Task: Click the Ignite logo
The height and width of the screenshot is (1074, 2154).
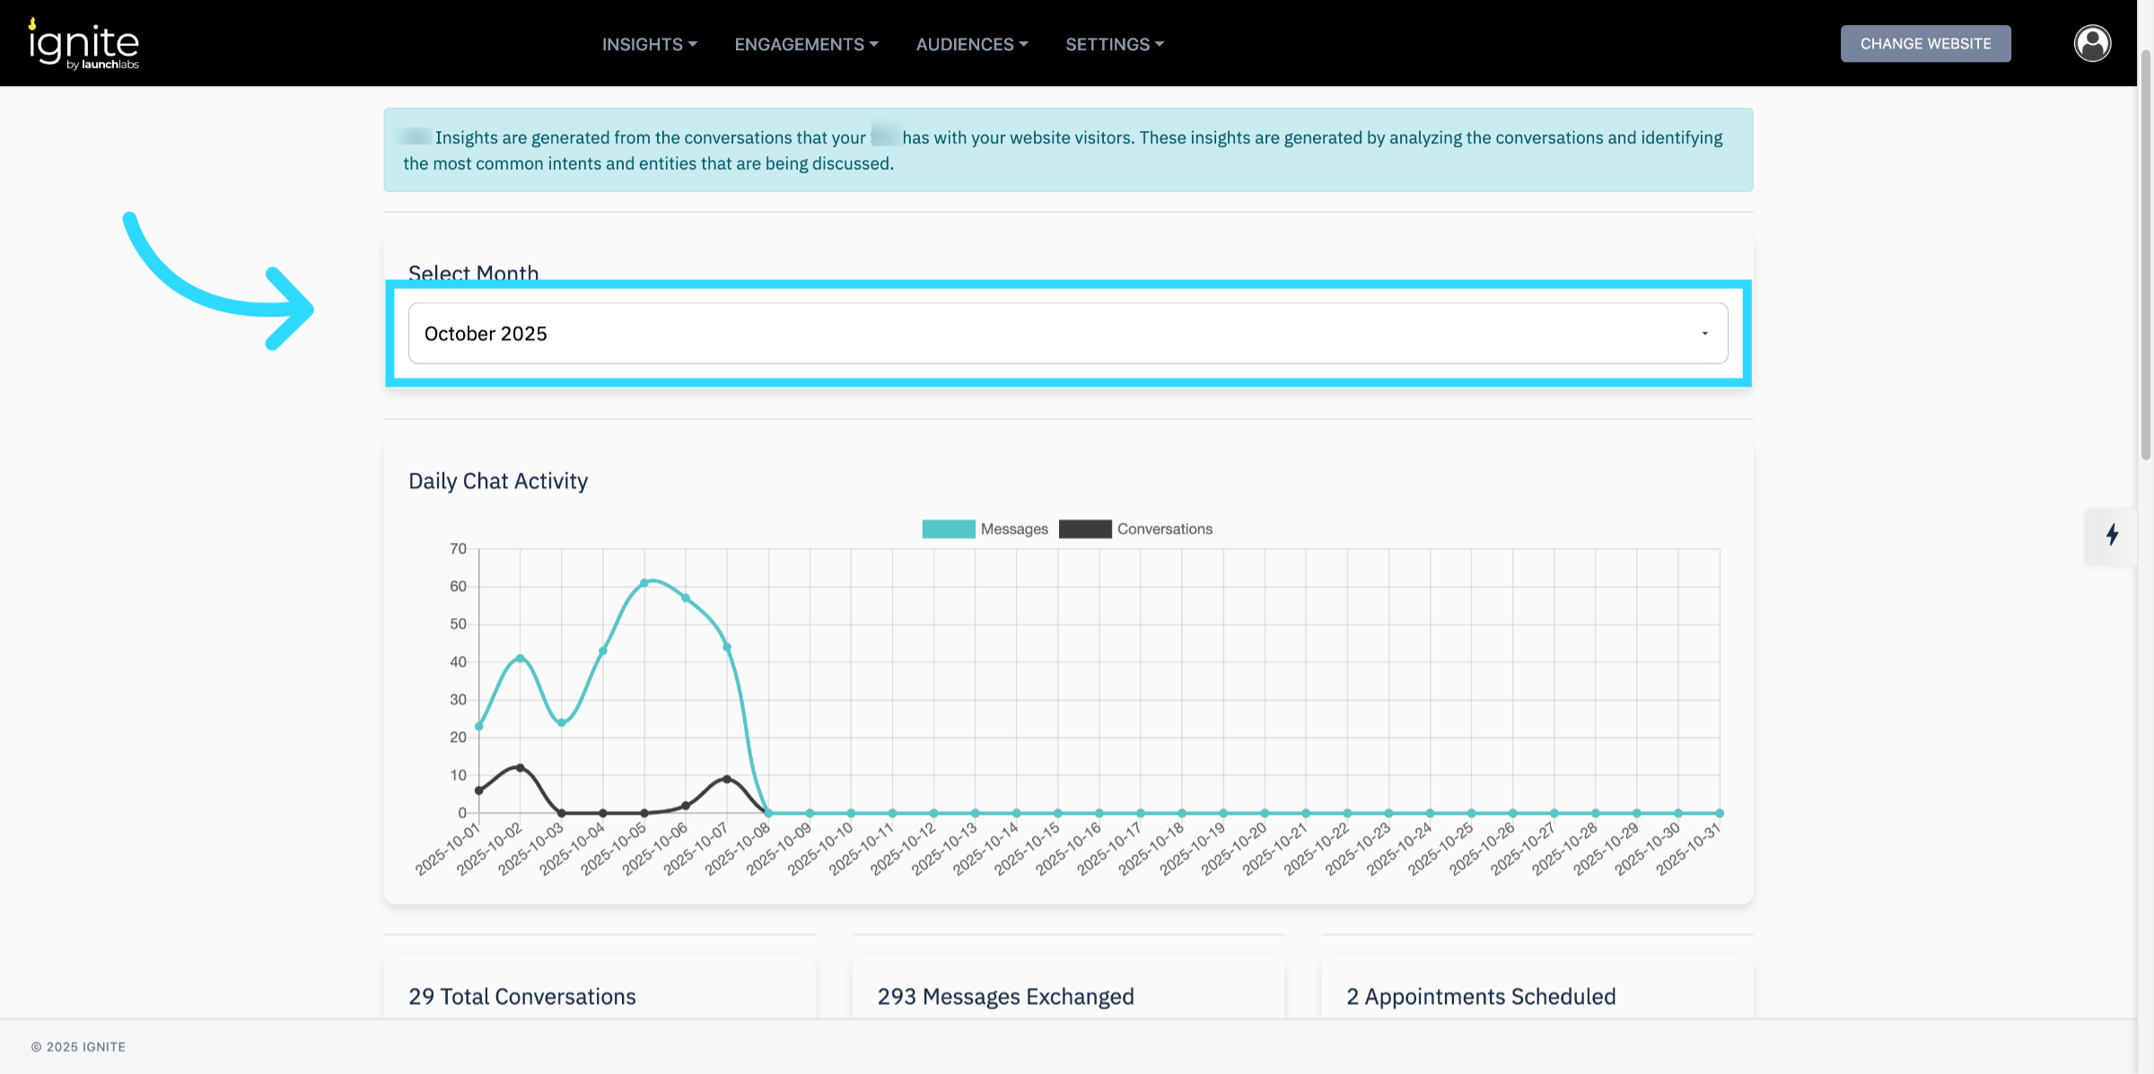Action: pos(83,44)
